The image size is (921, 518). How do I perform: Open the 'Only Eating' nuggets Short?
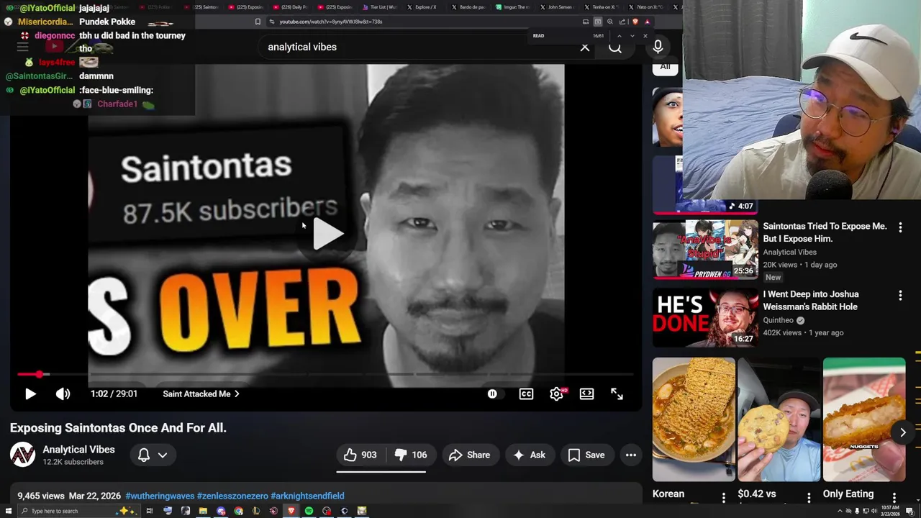864,419
